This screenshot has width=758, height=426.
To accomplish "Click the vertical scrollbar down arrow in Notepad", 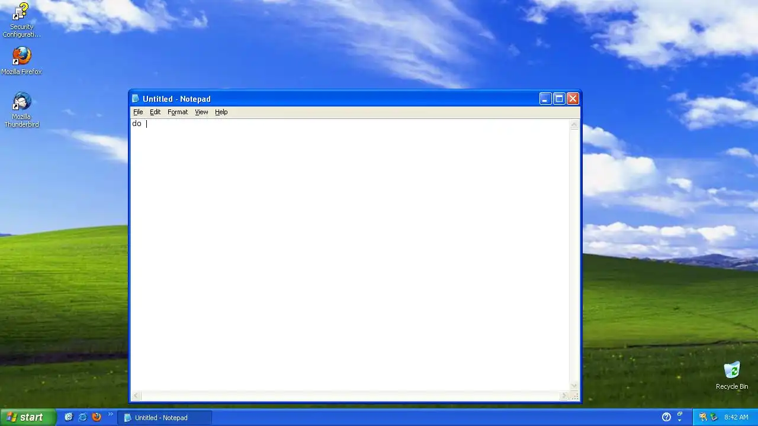I will pos(574,386).
